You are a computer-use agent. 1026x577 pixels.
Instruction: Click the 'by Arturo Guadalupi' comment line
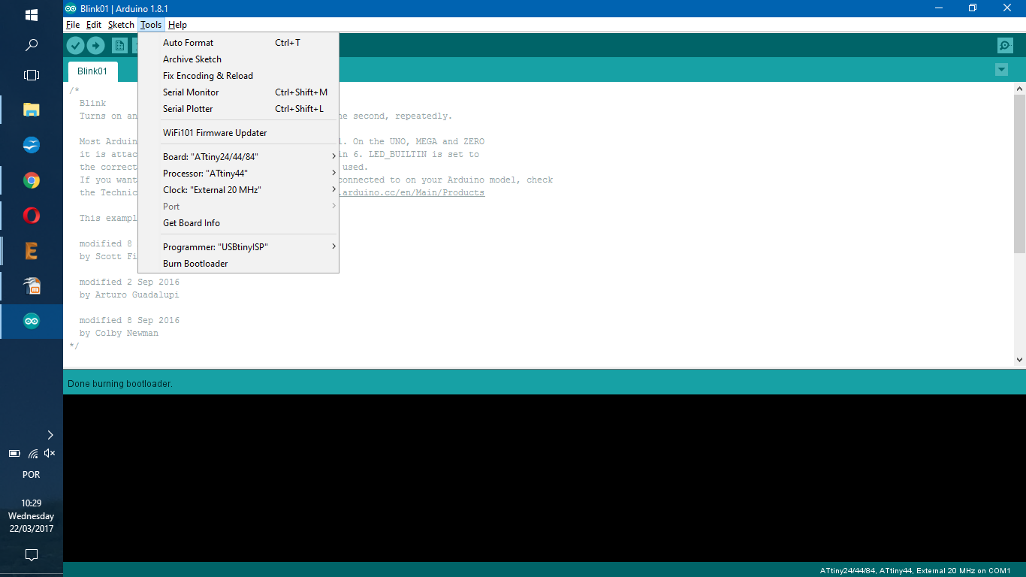coord(129,295)
